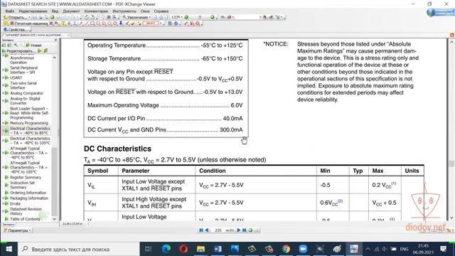The height and width of the screenshot is (256, 455).
Task: Open the Инструменты menu
Action: tap(124, 11)
